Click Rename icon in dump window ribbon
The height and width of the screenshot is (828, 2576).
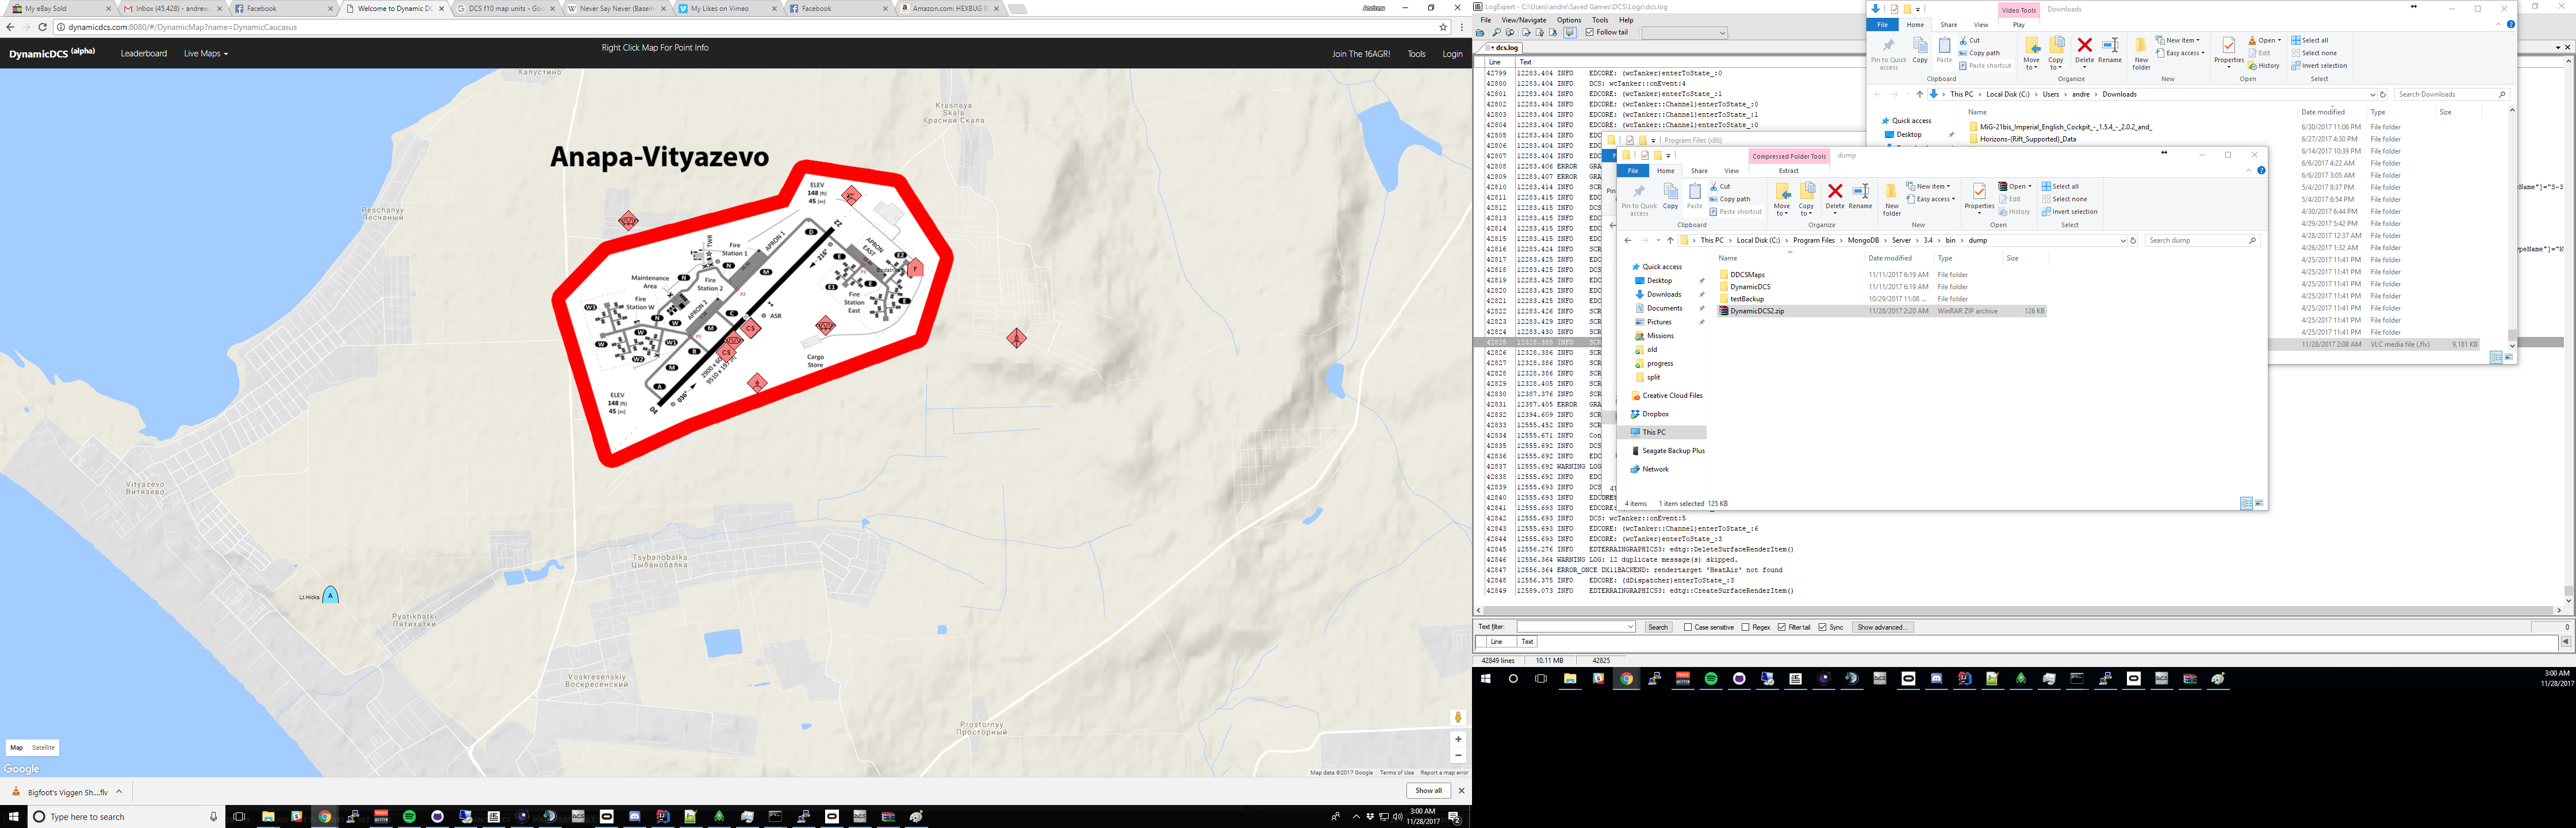(1860, 191)
